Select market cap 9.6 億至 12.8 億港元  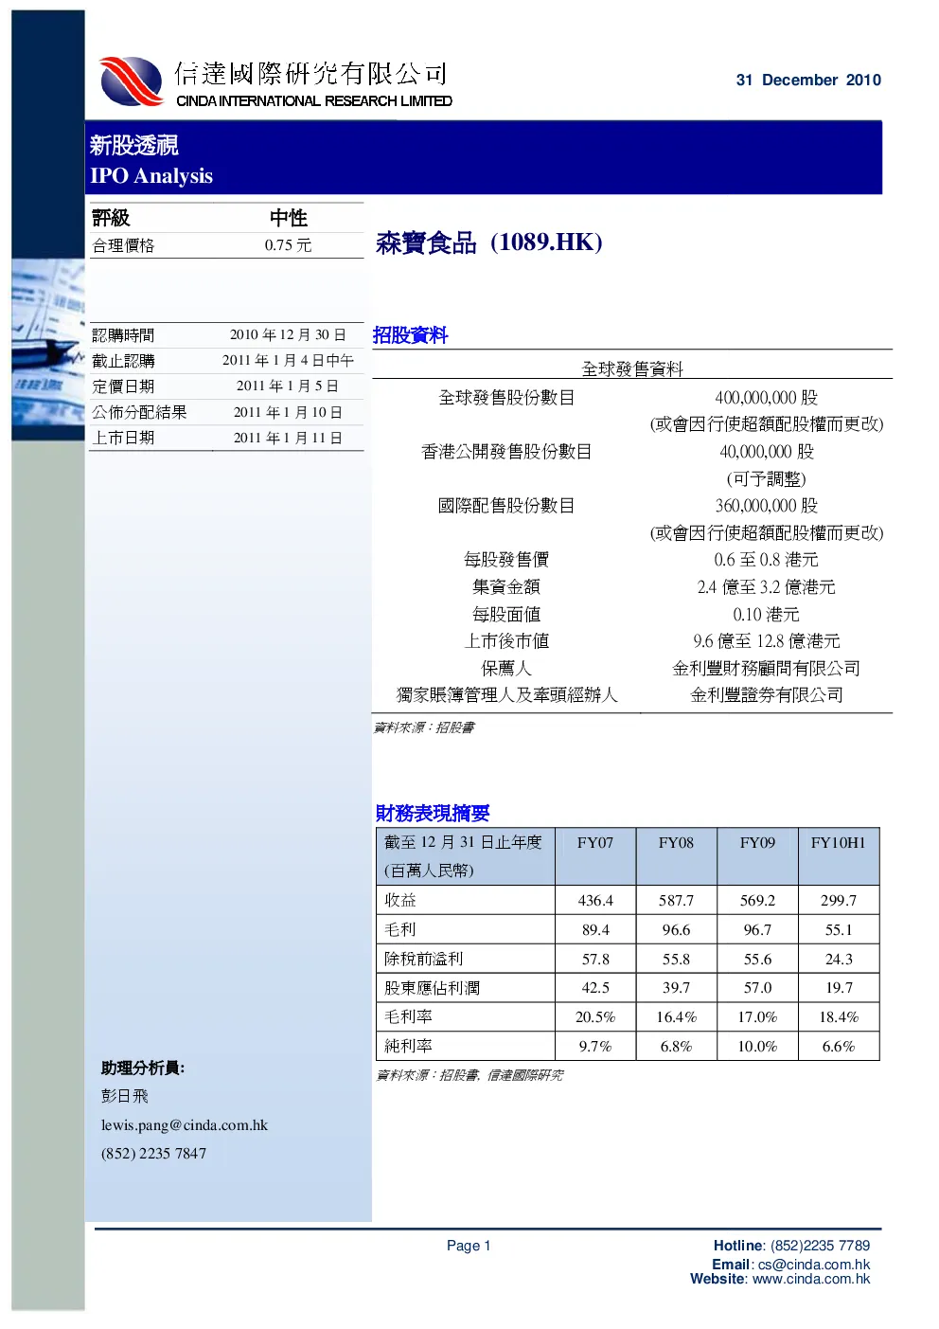[x=767, y=641]
